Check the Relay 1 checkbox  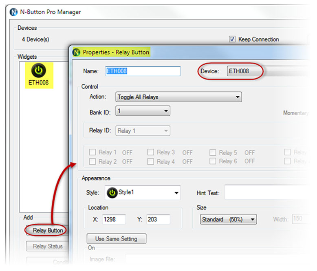tap(92, 152)
